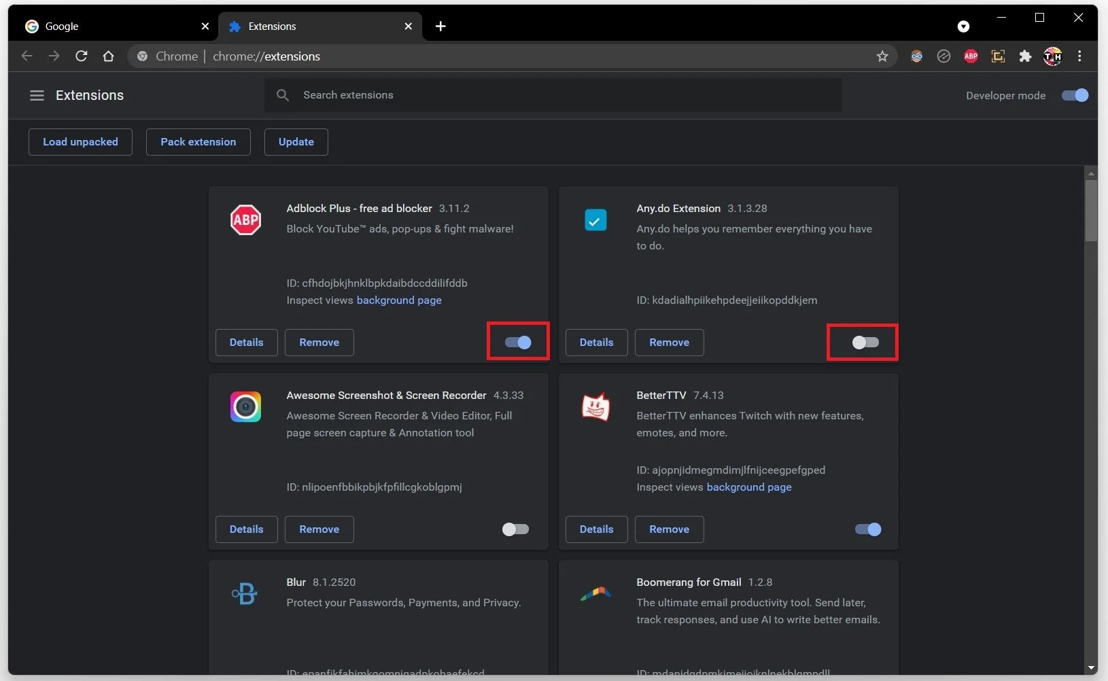Click the Load unpacked button
This screenshot has height=681, width=1108.
(80, 142)
